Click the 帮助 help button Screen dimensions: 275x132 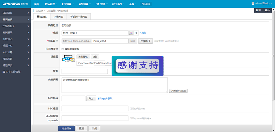[x=267, y=10]
